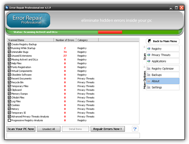Select the Temporary Files row label
The image size is (189, 144).
pyautogui.click(x=20, y=86)
